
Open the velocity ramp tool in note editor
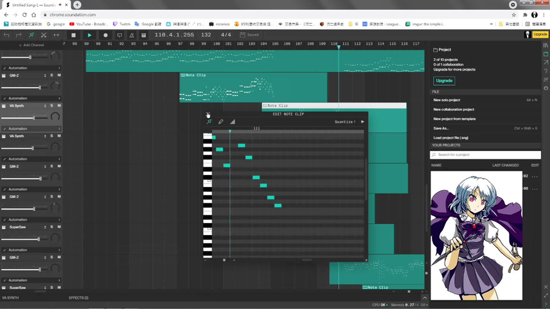click(x=232, y=121)
